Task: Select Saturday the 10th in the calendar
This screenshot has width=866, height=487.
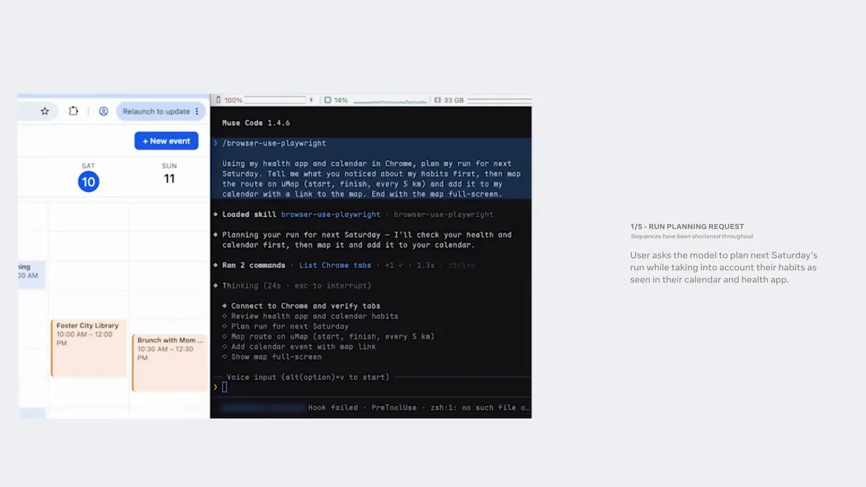Action: click(88, 181)
